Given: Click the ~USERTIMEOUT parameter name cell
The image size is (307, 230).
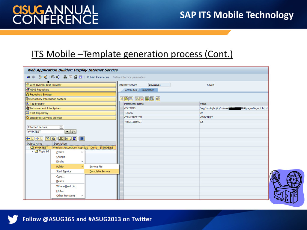Looking at the screenshot, I should point(161,122).
